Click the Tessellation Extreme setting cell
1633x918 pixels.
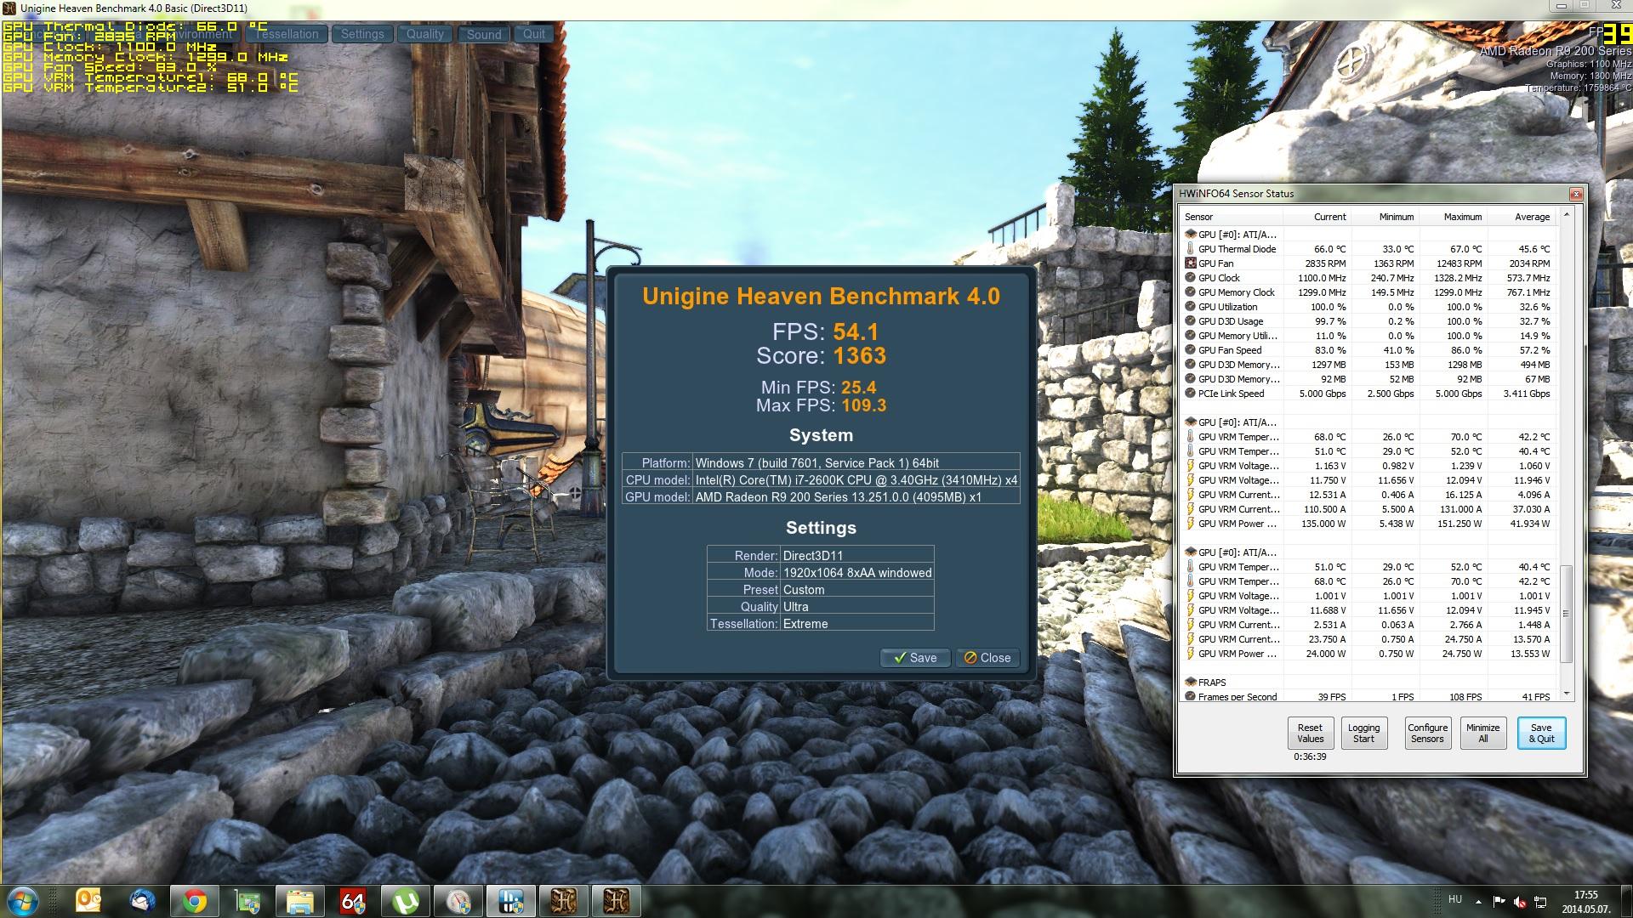coord(857,624)
